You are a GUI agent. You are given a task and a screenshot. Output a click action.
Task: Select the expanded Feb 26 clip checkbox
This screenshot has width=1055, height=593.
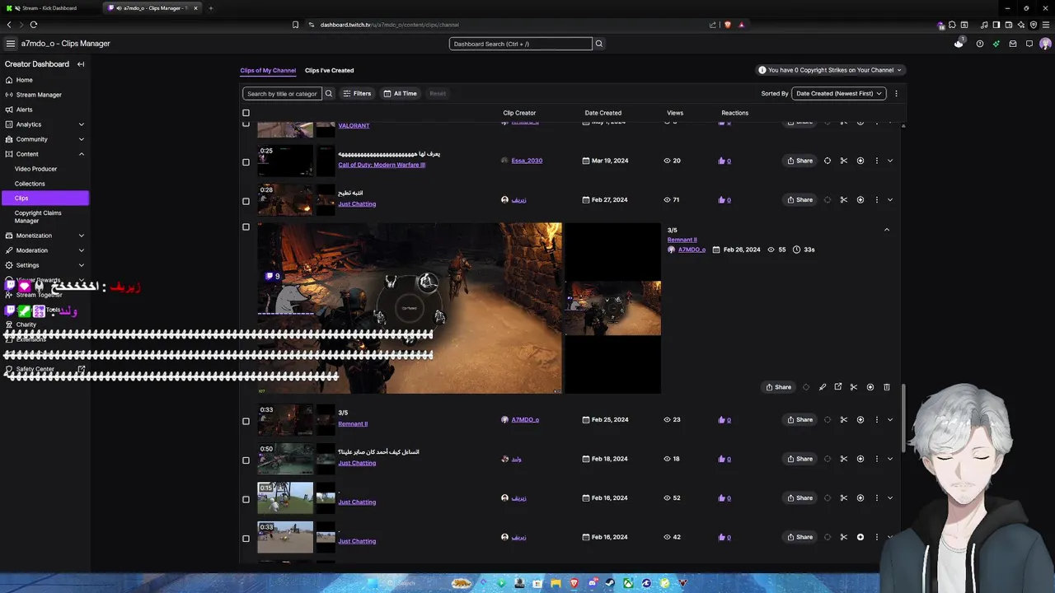246,227
